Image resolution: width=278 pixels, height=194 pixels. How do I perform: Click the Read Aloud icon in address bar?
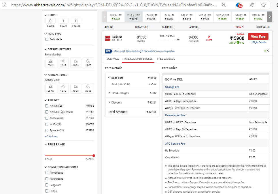252,5
